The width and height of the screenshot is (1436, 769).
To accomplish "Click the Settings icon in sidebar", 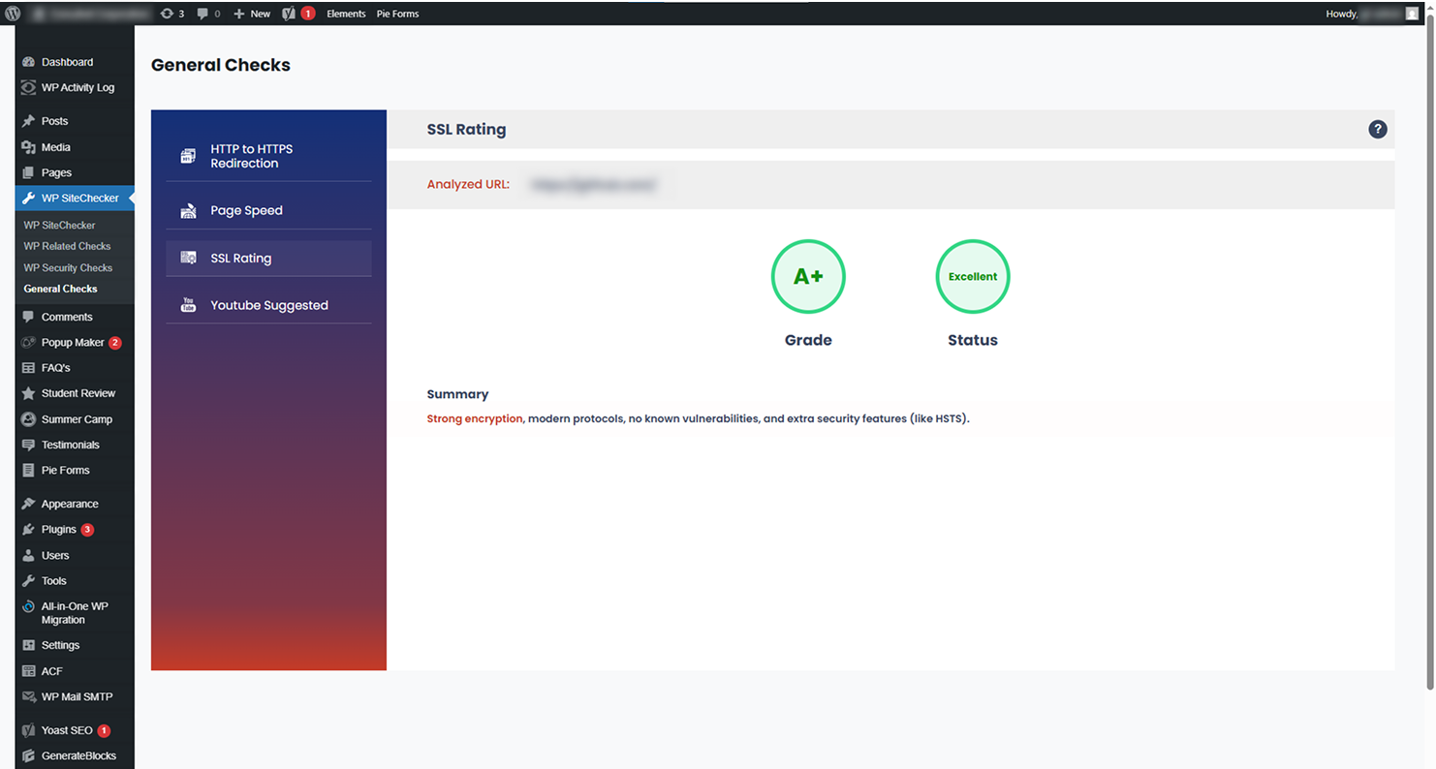I will tap(28, 645).
